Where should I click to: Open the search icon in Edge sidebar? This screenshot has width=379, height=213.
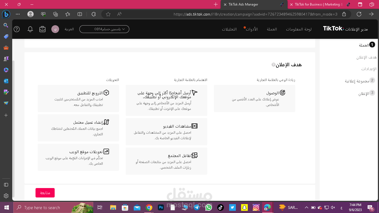[6, 25]
